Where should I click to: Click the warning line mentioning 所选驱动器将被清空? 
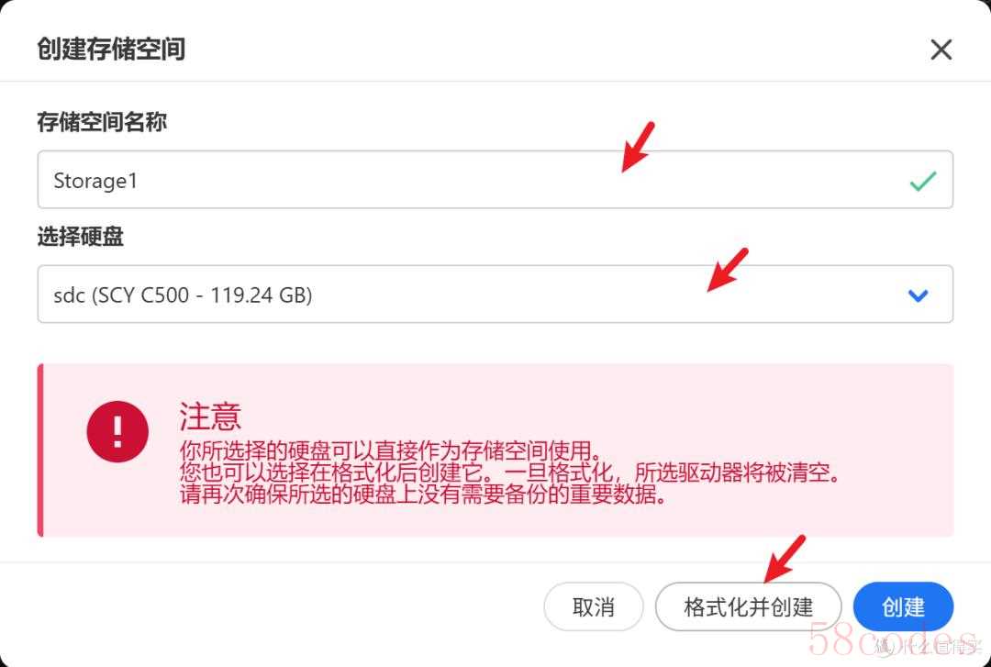511,472
